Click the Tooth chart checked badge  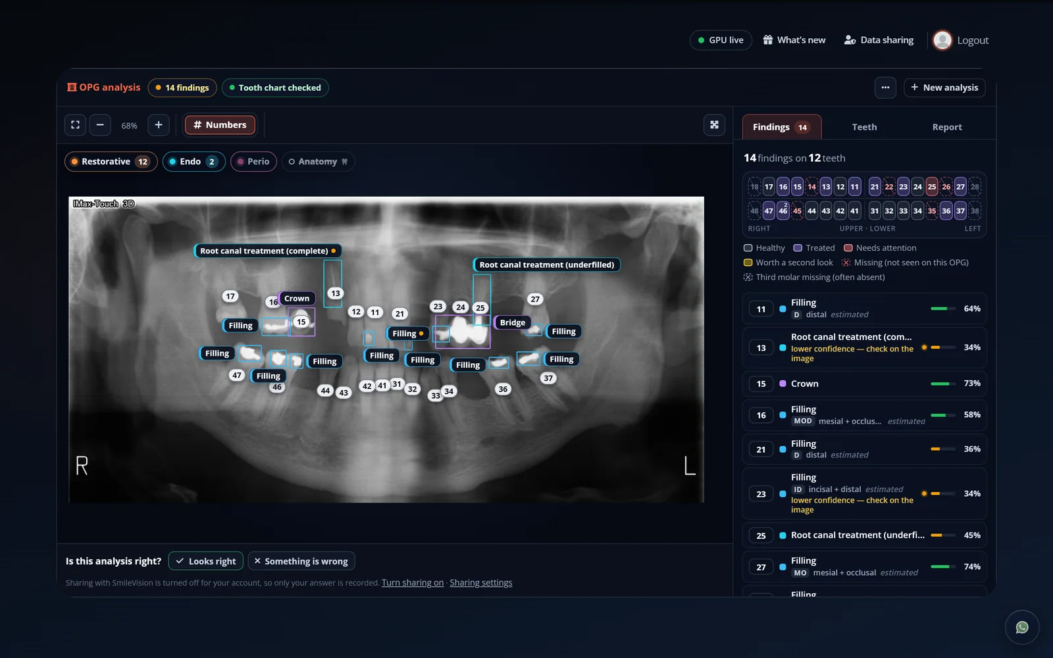click(x=275, y=88)
